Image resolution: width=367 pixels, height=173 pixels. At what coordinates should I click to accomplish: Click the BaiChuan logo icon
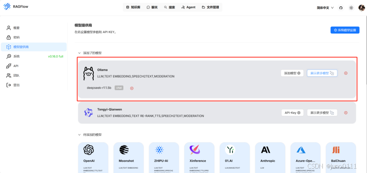click(x=336, y=150)
